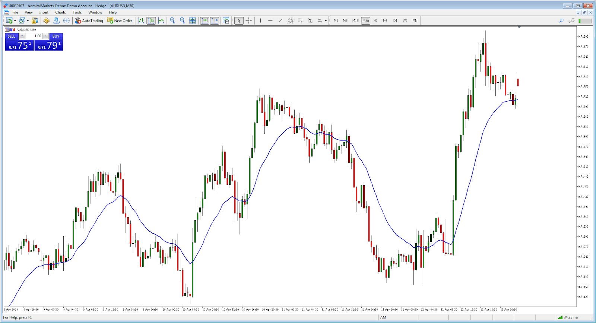This screenshot has height=323, width=596.
Task: Select the horizontal line drawing tool
Action: tap(270, 20)
